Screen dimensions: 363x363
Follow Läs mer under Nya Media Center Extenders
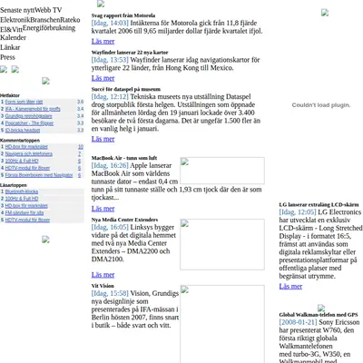coord(103,275)
